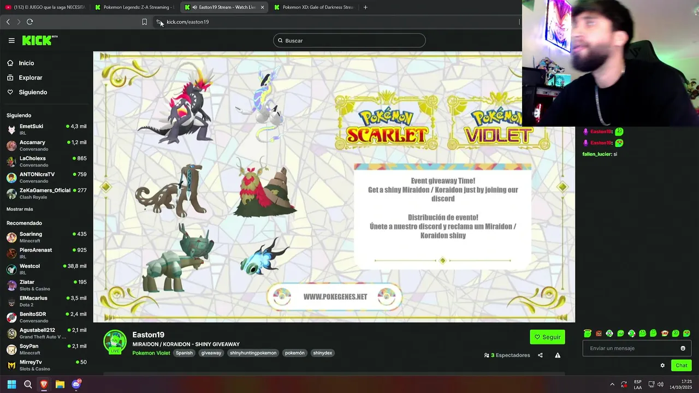Show hidden system tray icons
The height and width of the screenshot is (393, 699).
[612, 384]
